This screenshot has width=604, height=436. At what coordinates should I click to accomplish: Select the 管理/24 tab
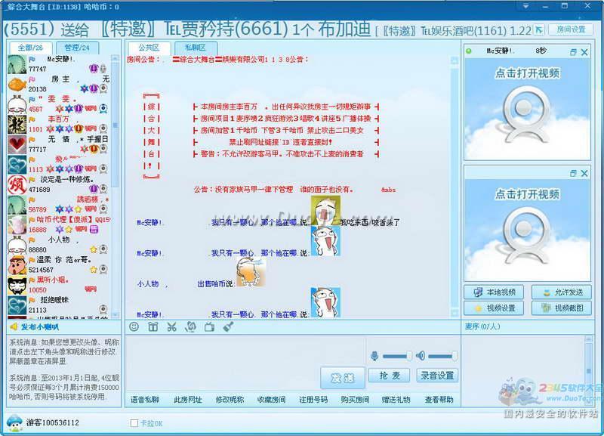coord(76,48)
